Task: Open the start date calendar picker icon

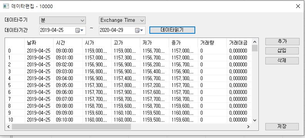Action: [x=79, y=30]
